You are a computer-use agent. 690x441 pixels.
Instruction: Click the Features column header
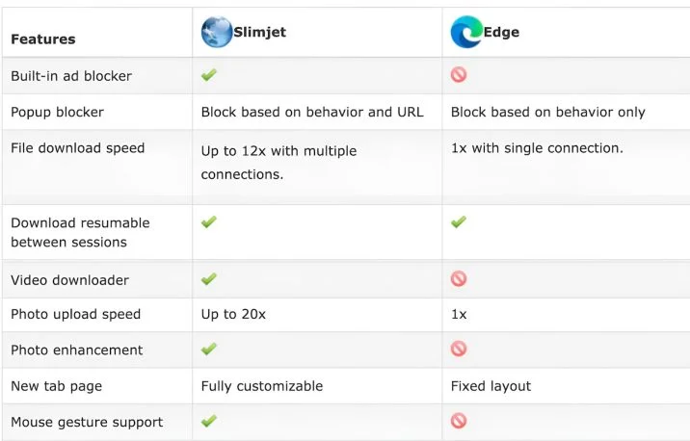pyautogui.click(x=42, y=39)
